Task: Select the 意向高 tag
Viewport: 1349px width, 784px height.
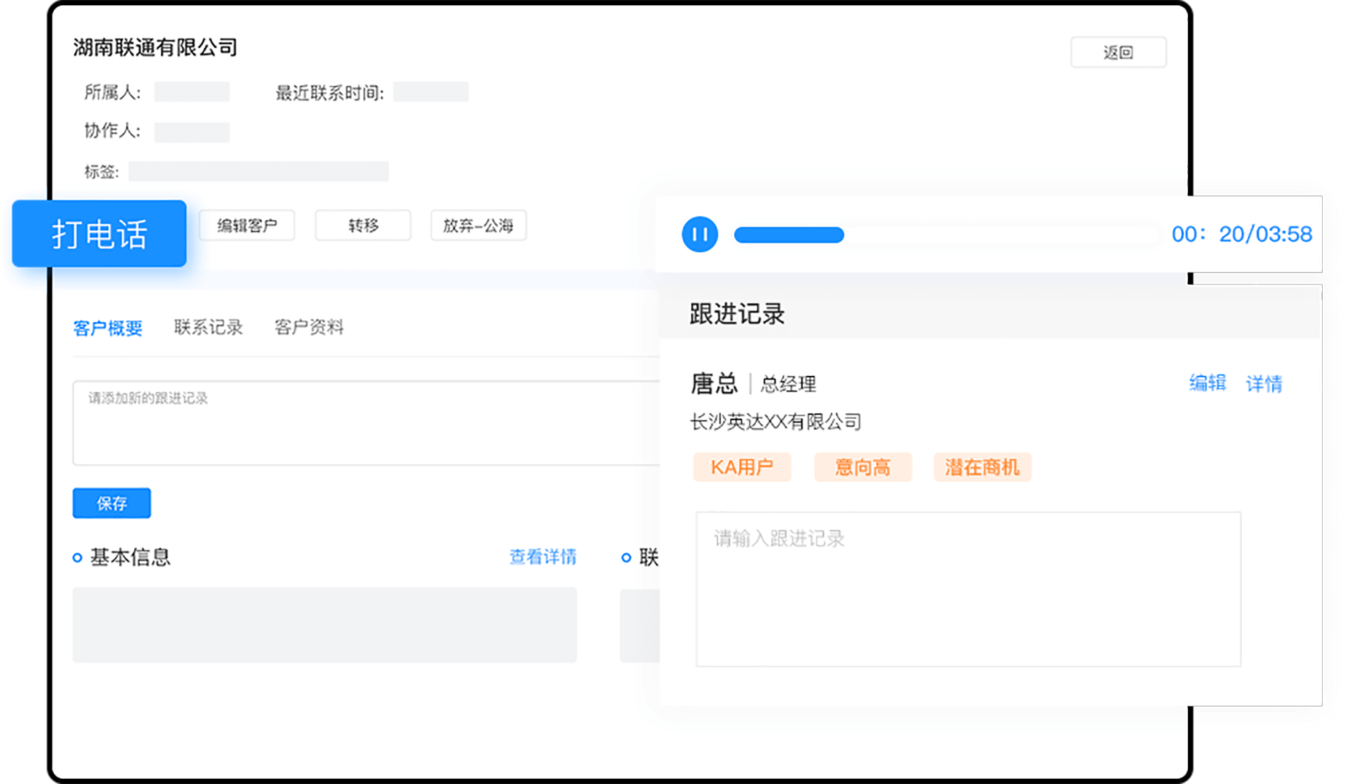Action: [862, 467]
